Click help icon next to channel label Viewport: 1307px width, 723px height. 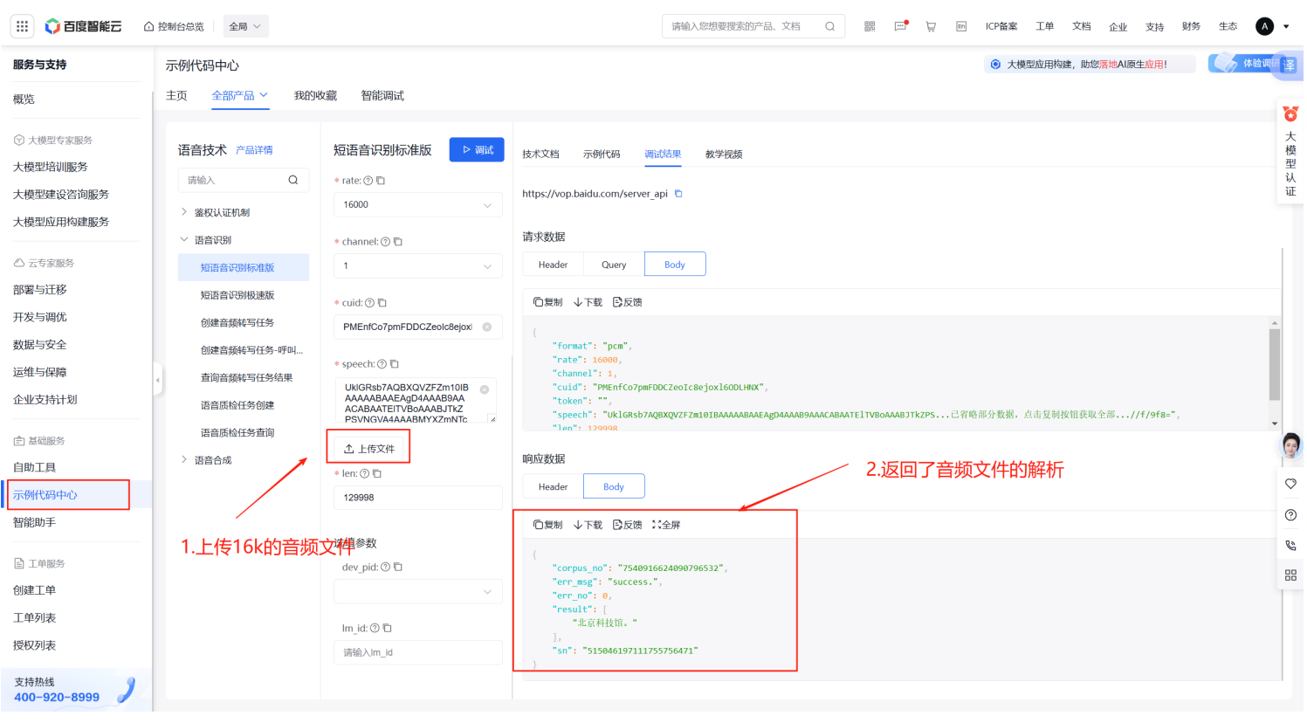pyautogui.click(x=386, y=242)
